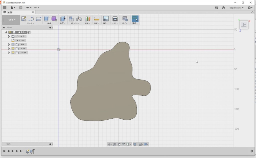Click the Offset Plane construct icon
The image size is (256, 158).
(87, 19)
